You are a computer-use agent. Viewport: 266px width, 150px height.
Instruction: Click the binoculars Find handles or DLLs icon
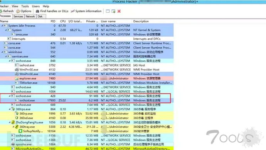coord(37,11)
